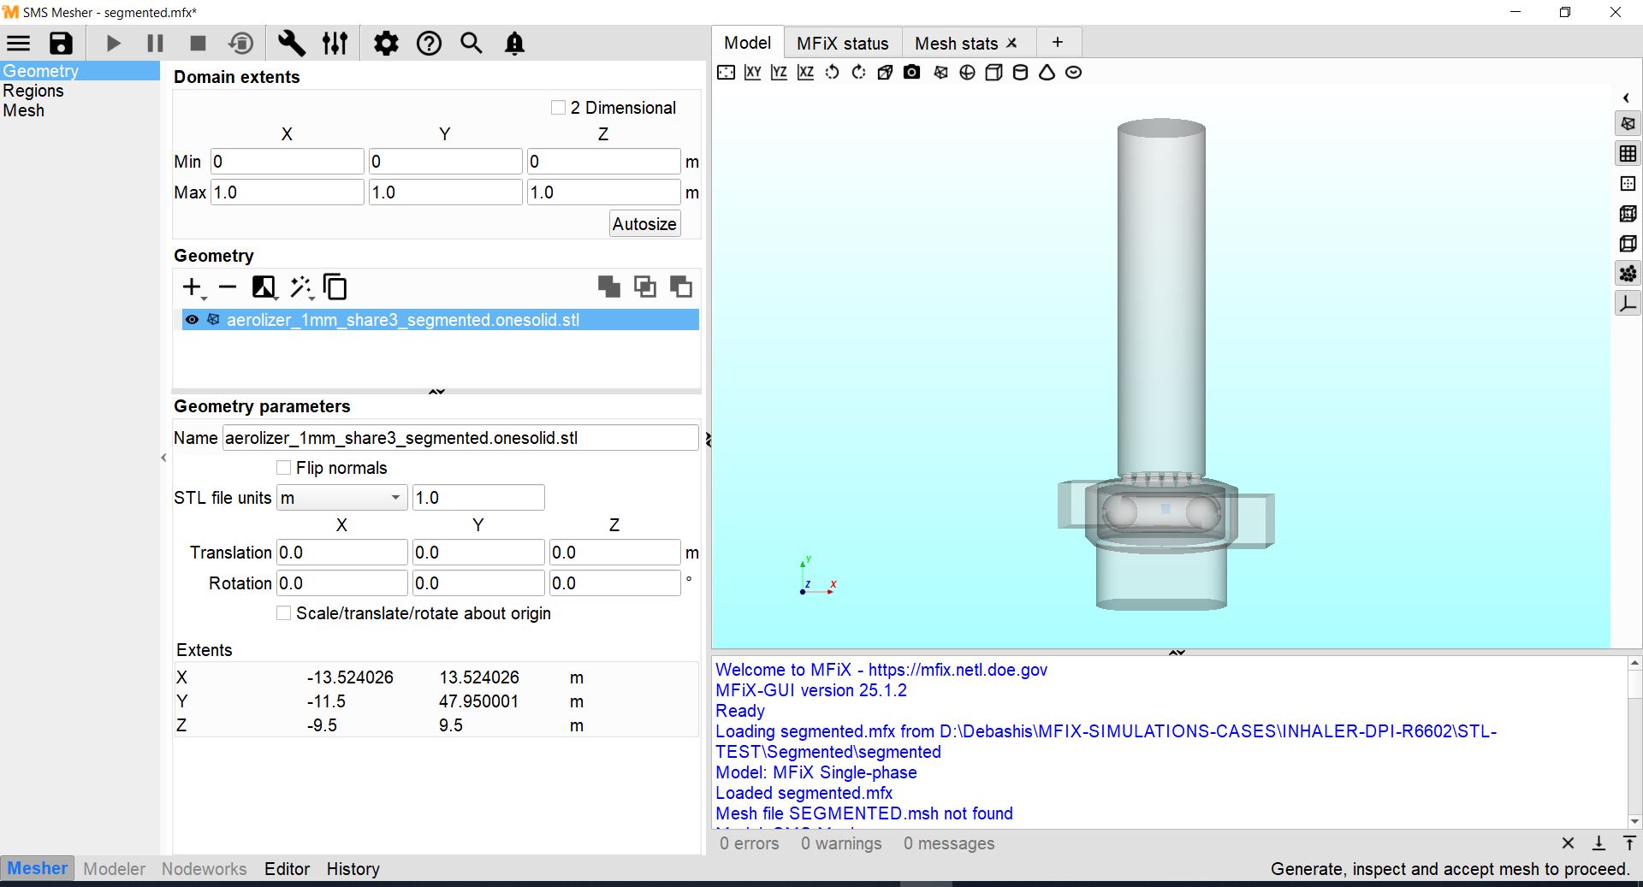Click the remove geometry minus icon
Screen dimensions: 1643x887
(228, 287)
